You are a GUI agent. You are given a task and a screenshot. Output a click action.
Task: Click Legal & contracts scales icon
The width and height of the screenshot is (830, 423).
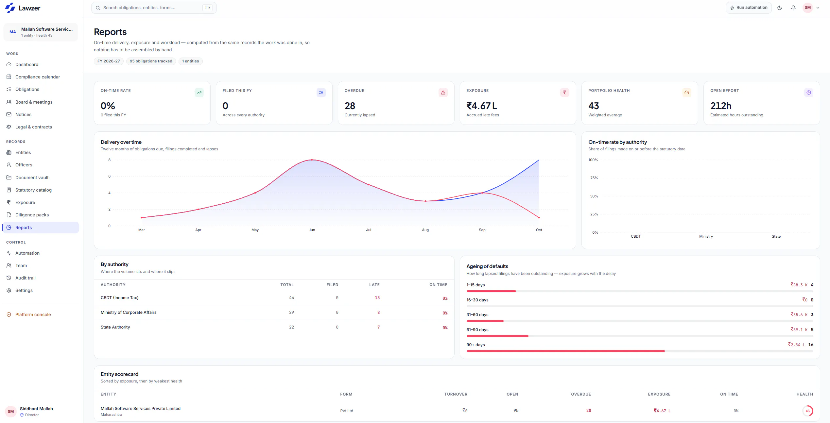[x=9, y=127]
